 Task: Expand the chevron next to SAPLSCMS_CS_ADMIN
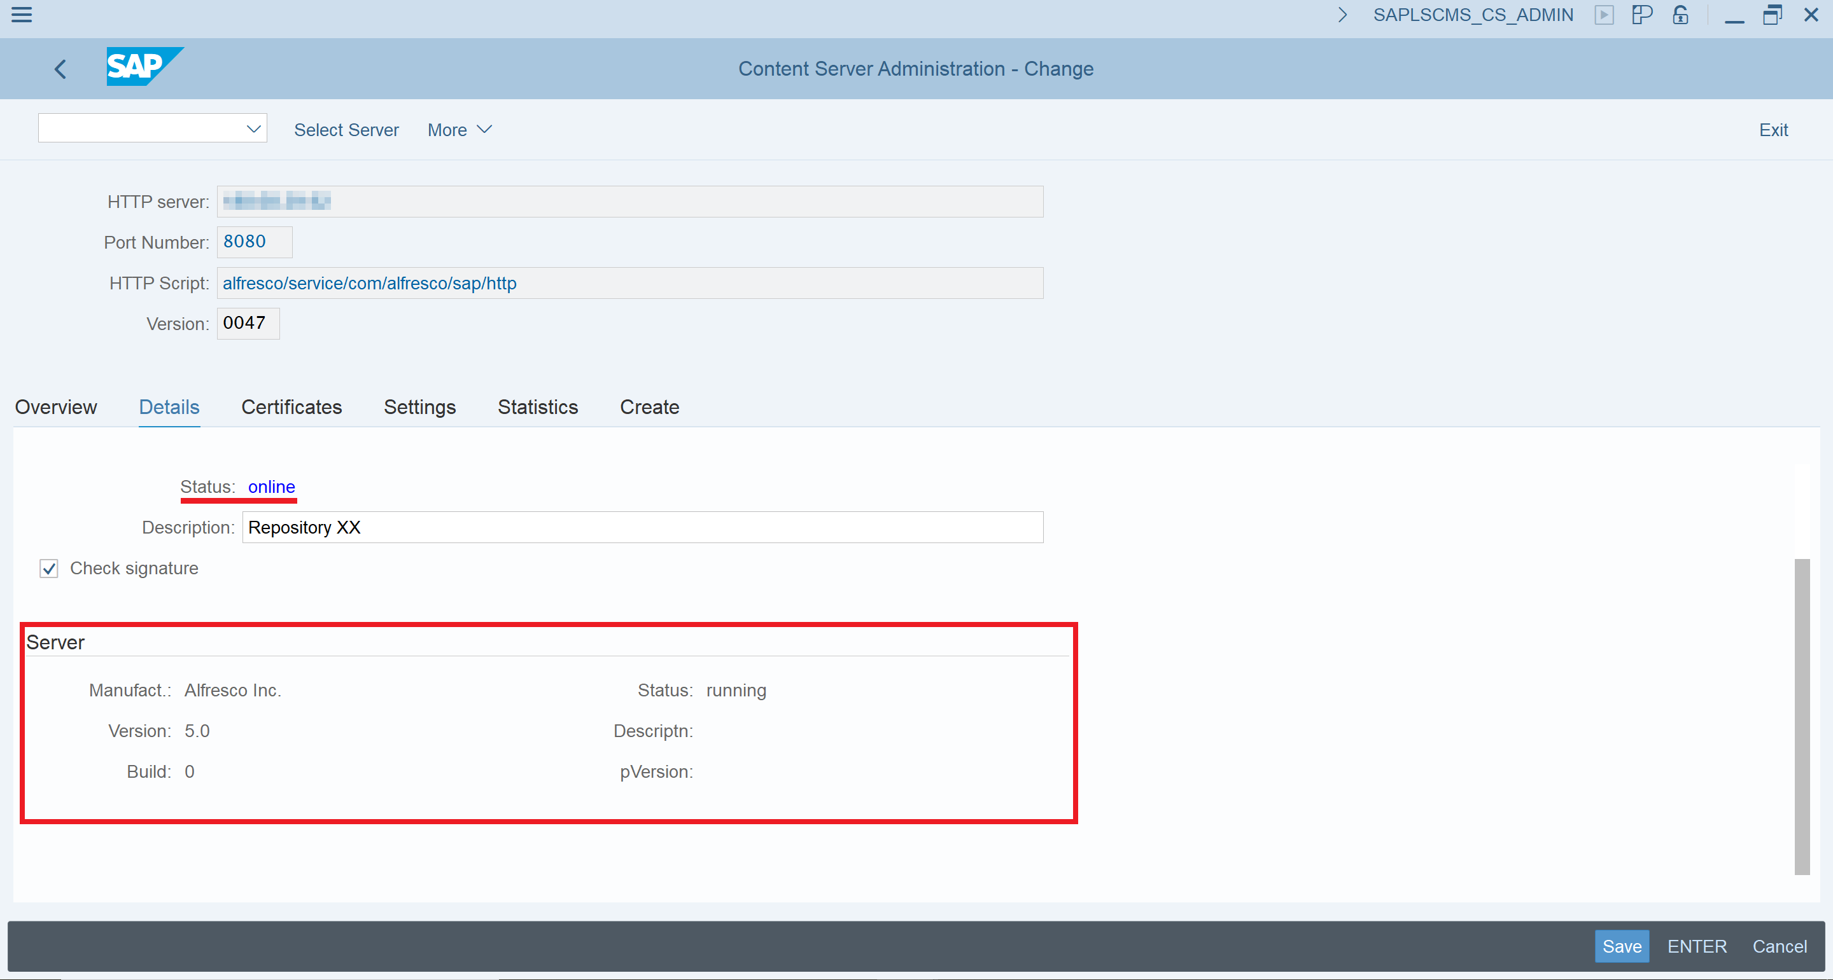[x=1342, y=15]
